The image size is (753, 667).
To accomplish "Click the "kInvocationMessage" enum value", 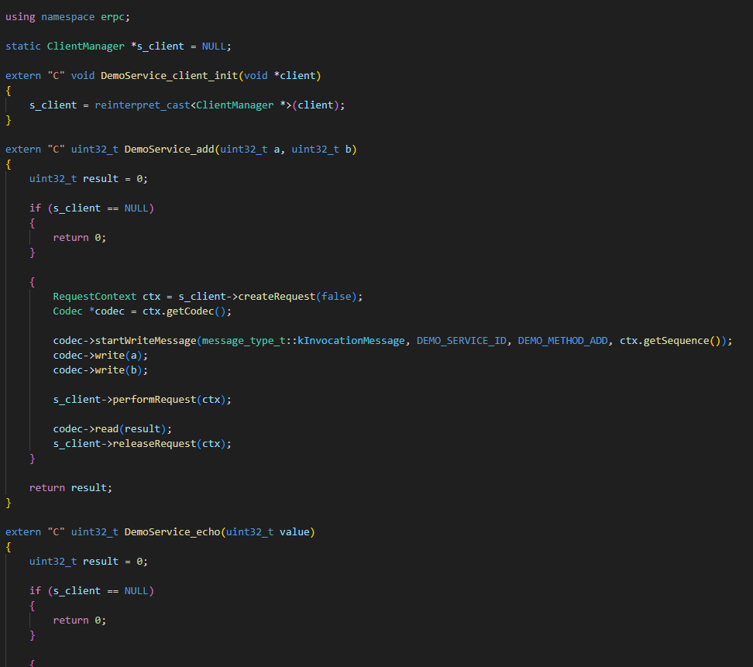I will (351, 340).
